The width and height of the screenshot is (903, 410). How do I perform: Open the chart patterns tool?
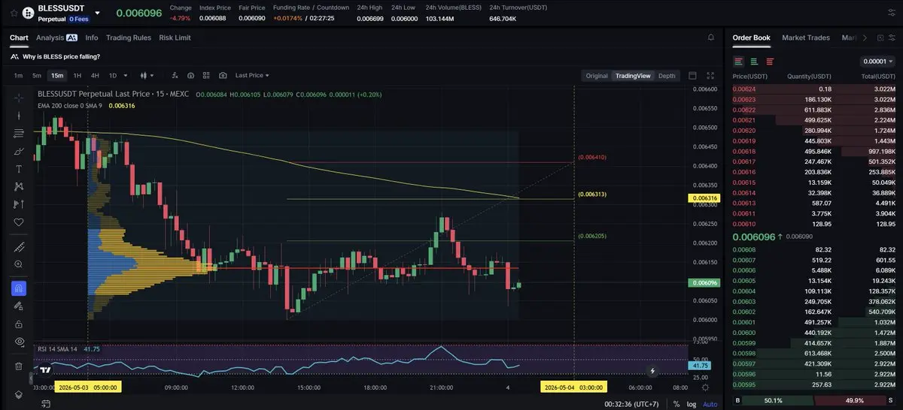coord(19,186)
